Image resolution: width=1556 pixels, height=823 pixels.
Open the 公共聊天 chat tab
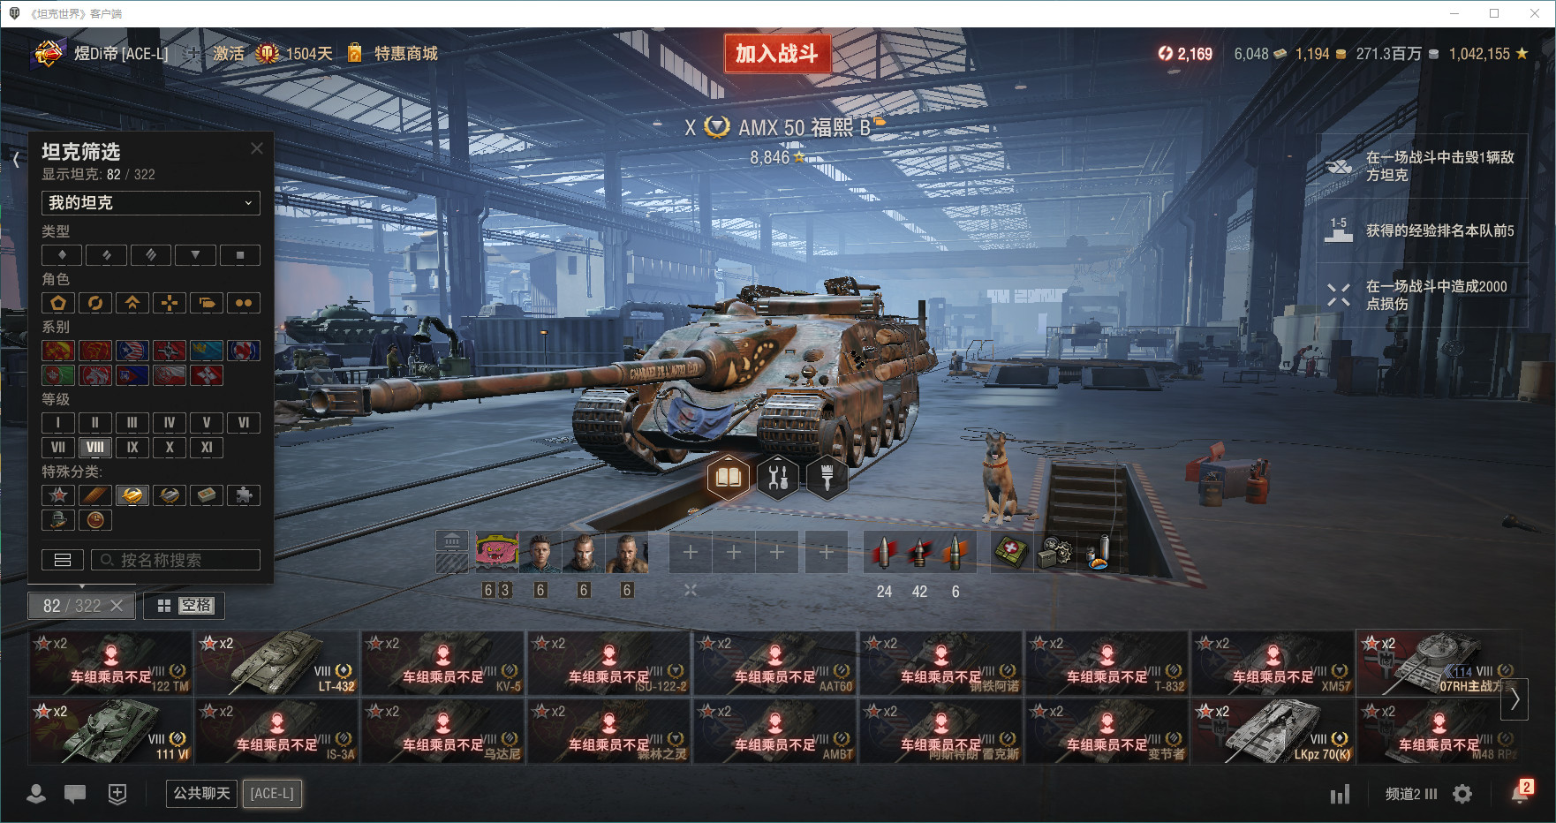(x=202, y=794)
